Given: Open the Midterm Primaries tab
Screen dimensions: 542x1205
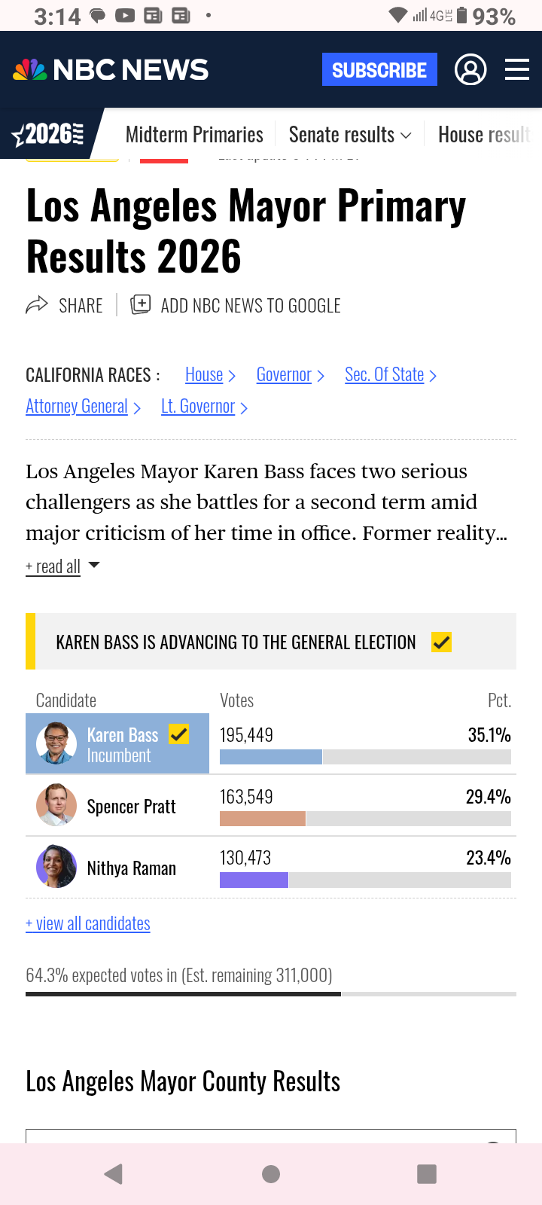Looking at the screenshot, I should click(194, 135).
